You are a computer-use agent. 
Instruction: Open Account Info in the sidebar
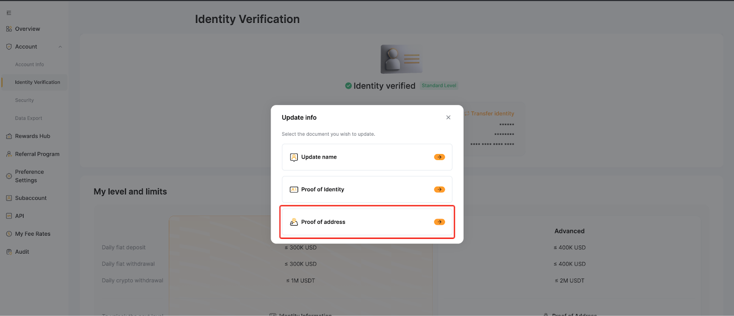click(x=29, y=65)
